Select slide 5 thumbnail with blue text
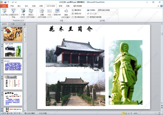 click(13, 66)
